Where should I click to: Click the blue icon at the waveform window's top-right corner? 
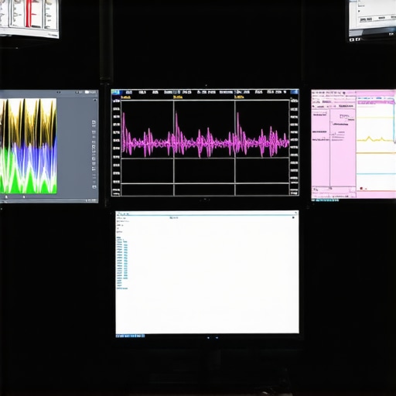[x=294, y=92]
